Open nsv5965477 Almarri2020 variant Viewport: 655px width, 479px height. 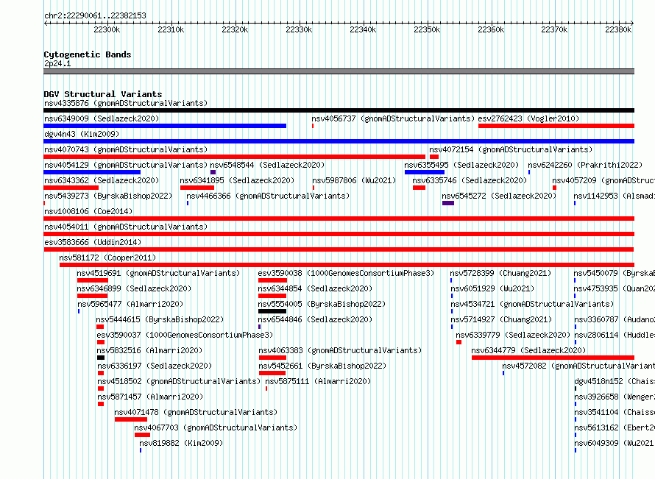click(x=130, y=304)
